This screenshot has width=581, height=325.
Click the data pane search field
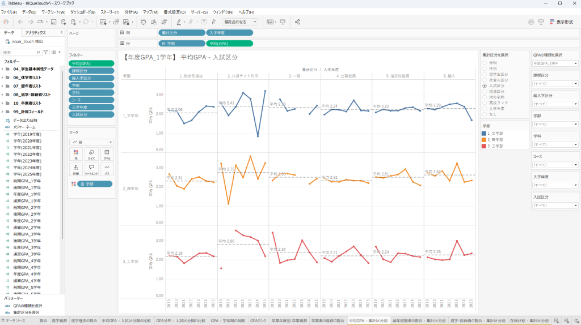(x=20, y=52)
